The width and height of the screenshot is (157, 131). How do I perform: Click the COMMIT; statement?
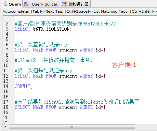23,86
